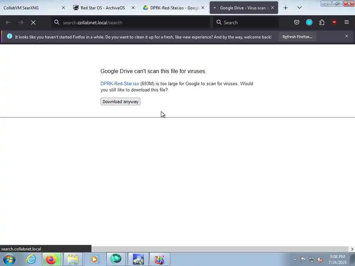
Task: Go forward with the forward arrow
Action: pyautogui.click(x=20, y=23)
